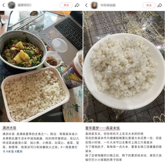
Task: Follow the left post author with 关注
Action: (x=66, y=5)
